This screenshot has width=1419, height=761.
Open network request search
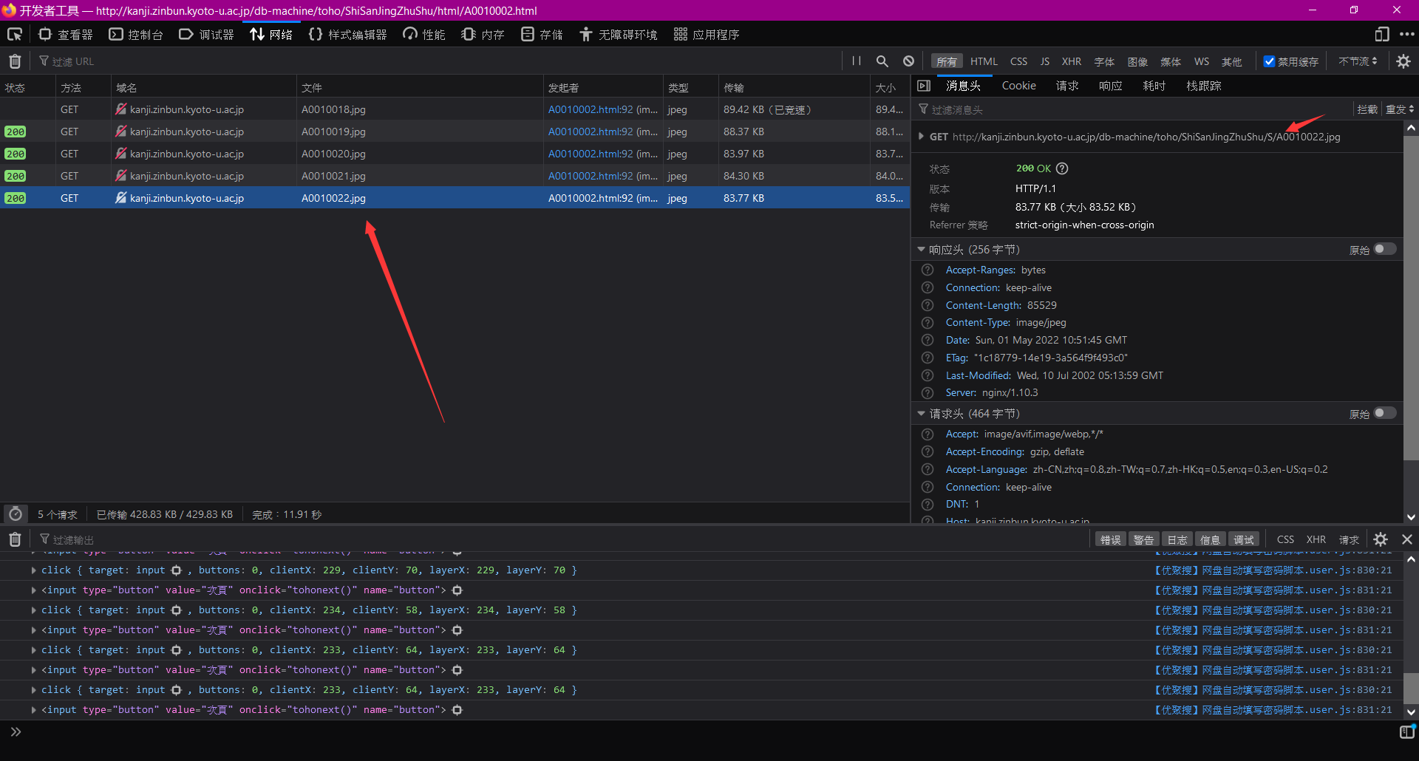click(882, 61)
